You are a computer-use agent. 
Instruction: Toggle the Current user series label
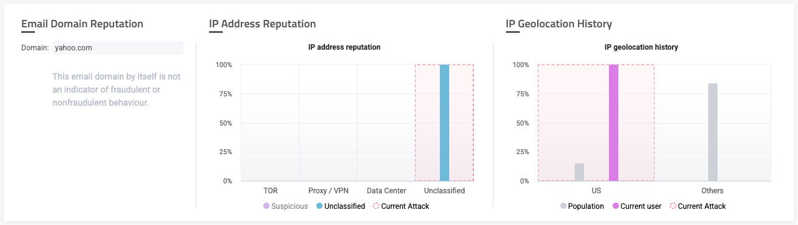pos(641,206)
